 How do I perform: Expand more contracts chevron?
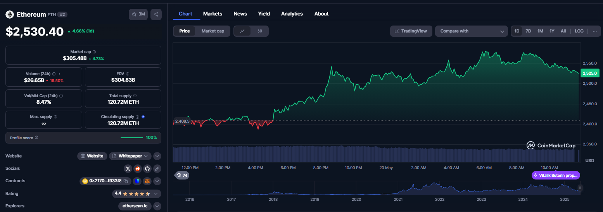(x=157, y=181)
